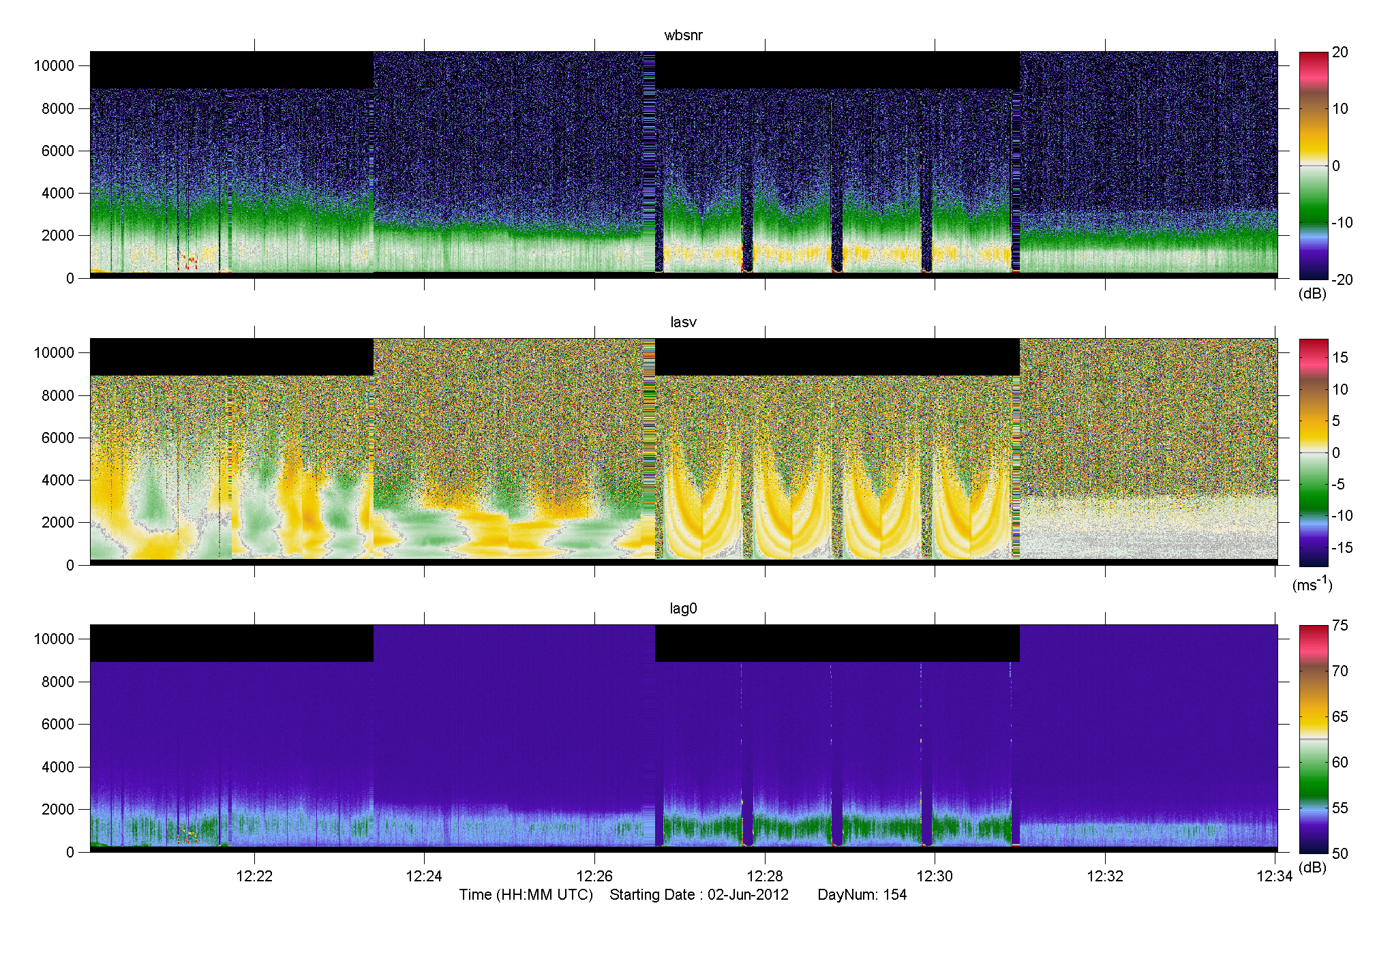Click the wbsnr colorbar
Image resolution: width=1392 pixels, height=957 pixels.
[x=1314, y=166]
